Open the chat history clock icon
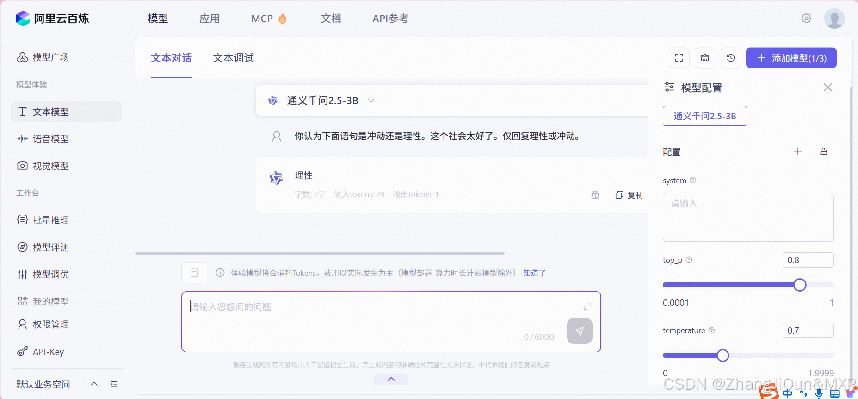The width and height of the screenshot is (858, 399). 731,58
